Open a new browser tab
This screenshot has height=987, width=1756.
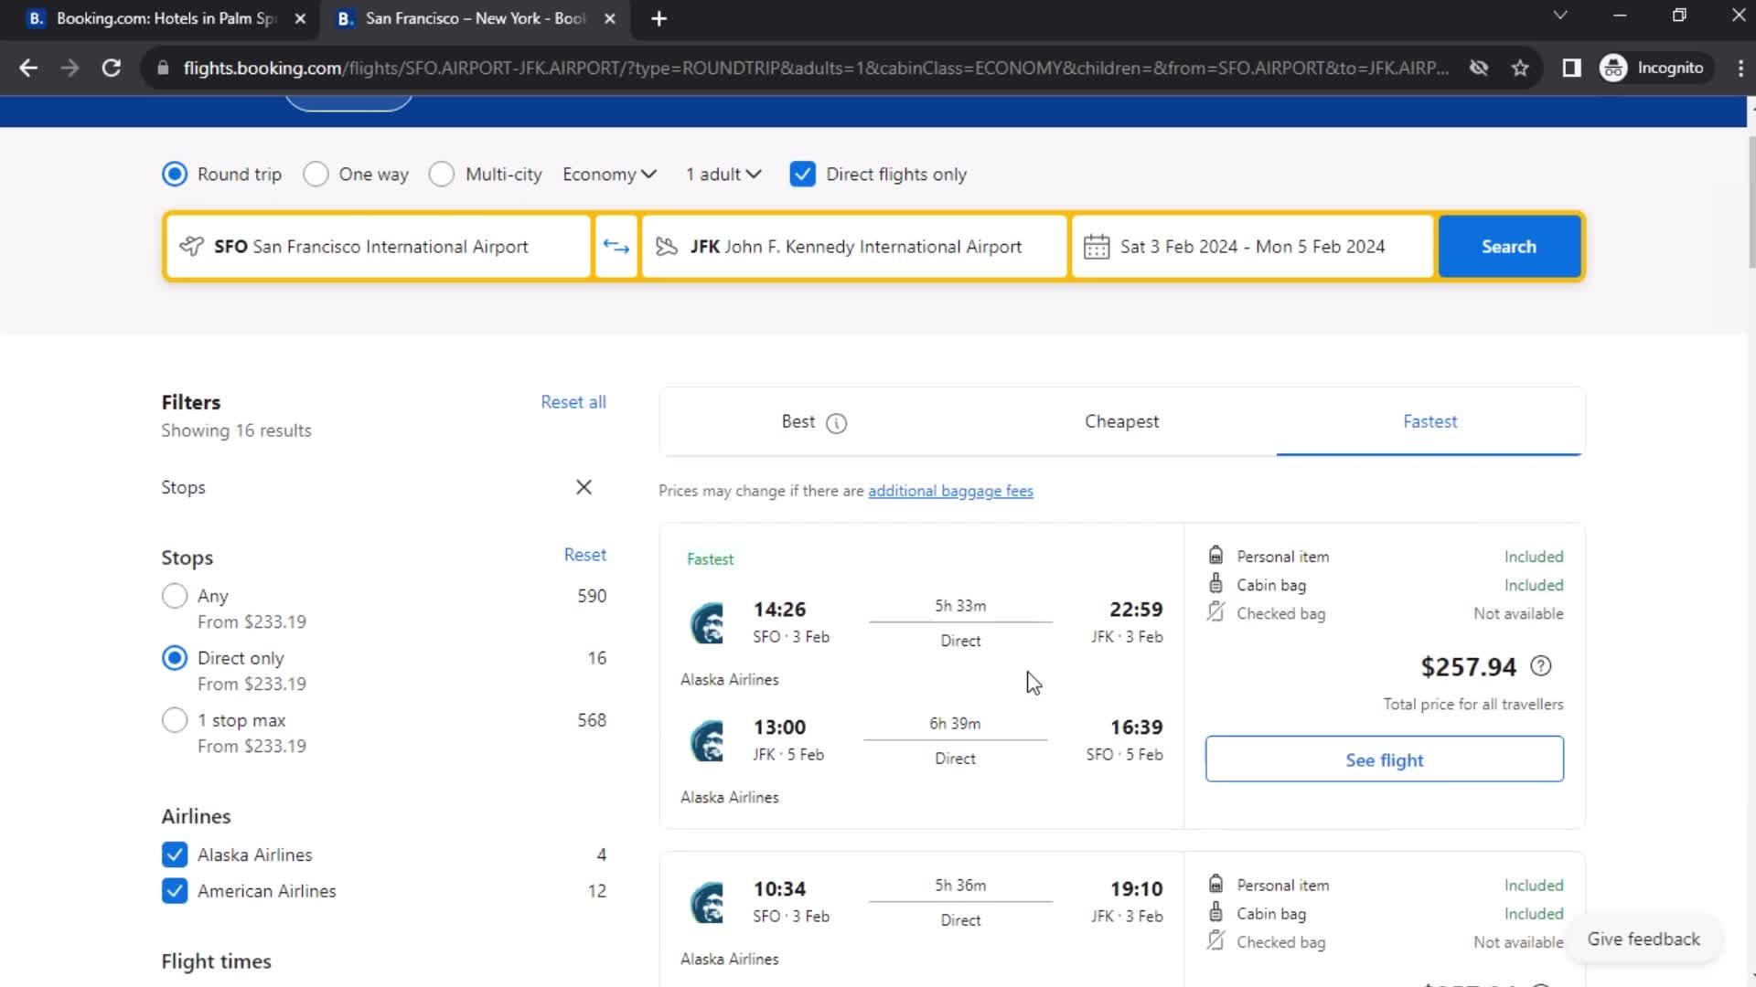[x=658, y=18]
